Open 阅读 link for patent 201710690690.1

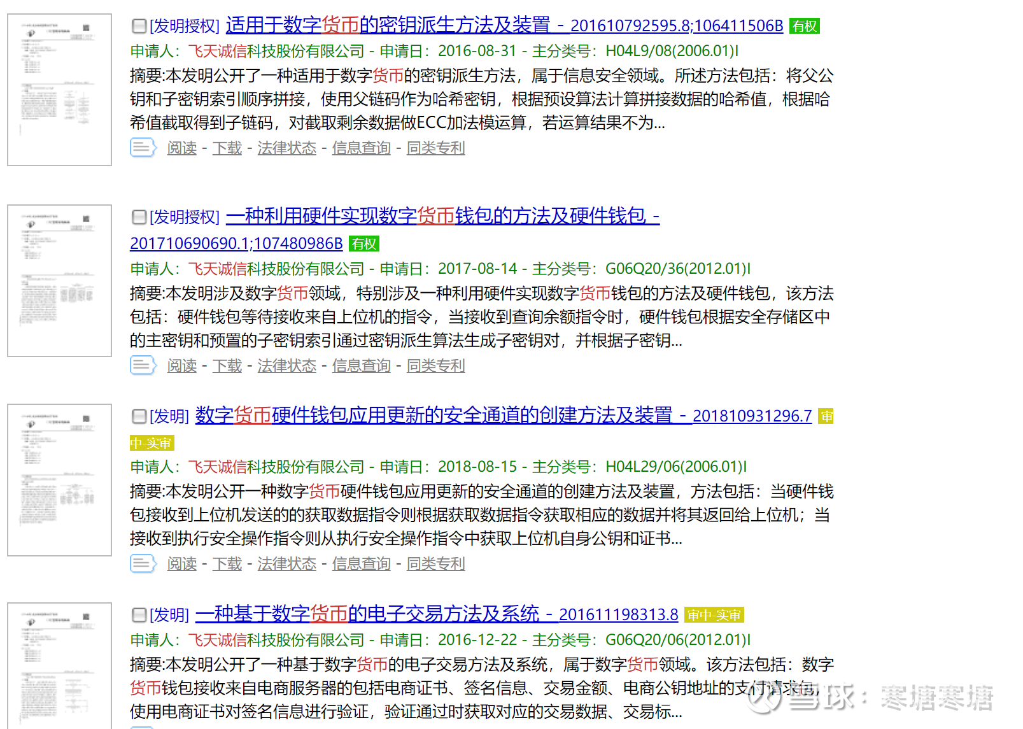click(182, 366)
